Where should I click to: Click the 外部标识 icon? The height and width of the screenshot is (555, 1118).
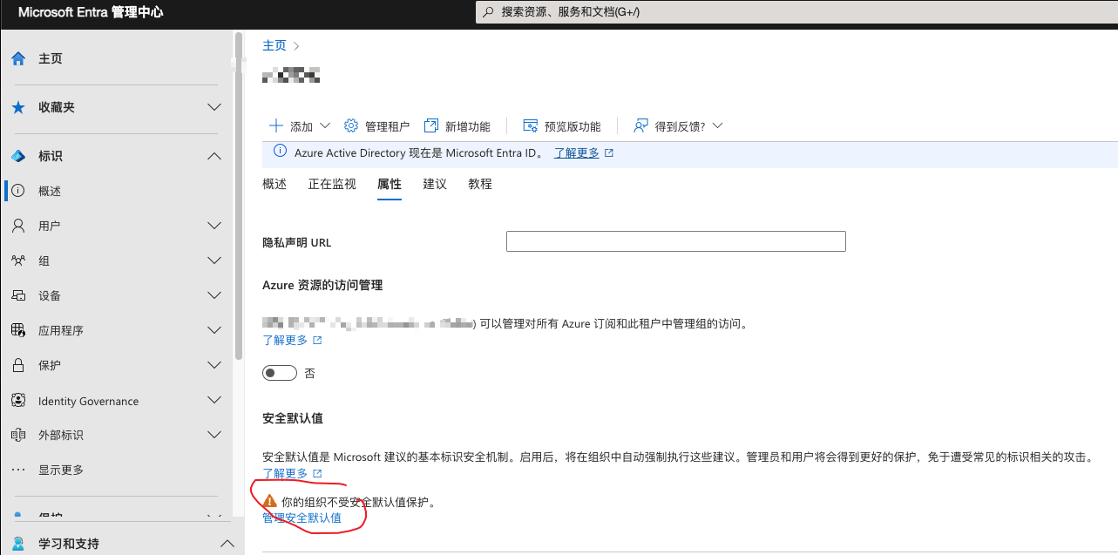click(x=18, y=435)
